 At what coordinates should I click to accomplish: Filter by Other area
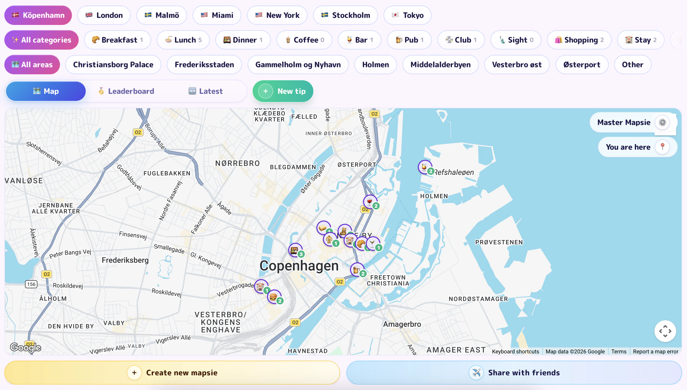coord(632,65)
